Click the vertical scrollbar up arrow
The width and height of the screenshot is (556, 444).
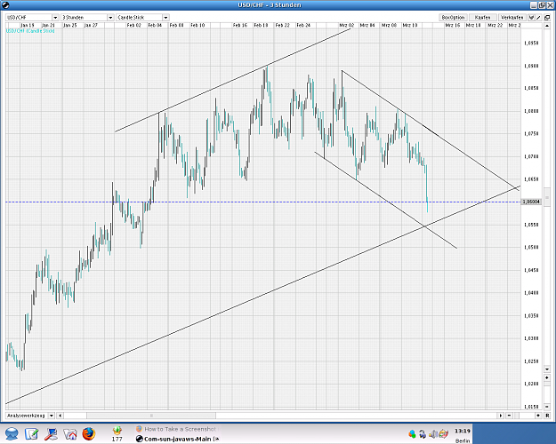[547, 27]
